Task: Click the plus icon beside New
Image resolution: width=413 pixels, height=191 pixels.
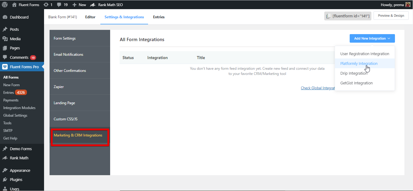Action: click(x=74, y=5)
